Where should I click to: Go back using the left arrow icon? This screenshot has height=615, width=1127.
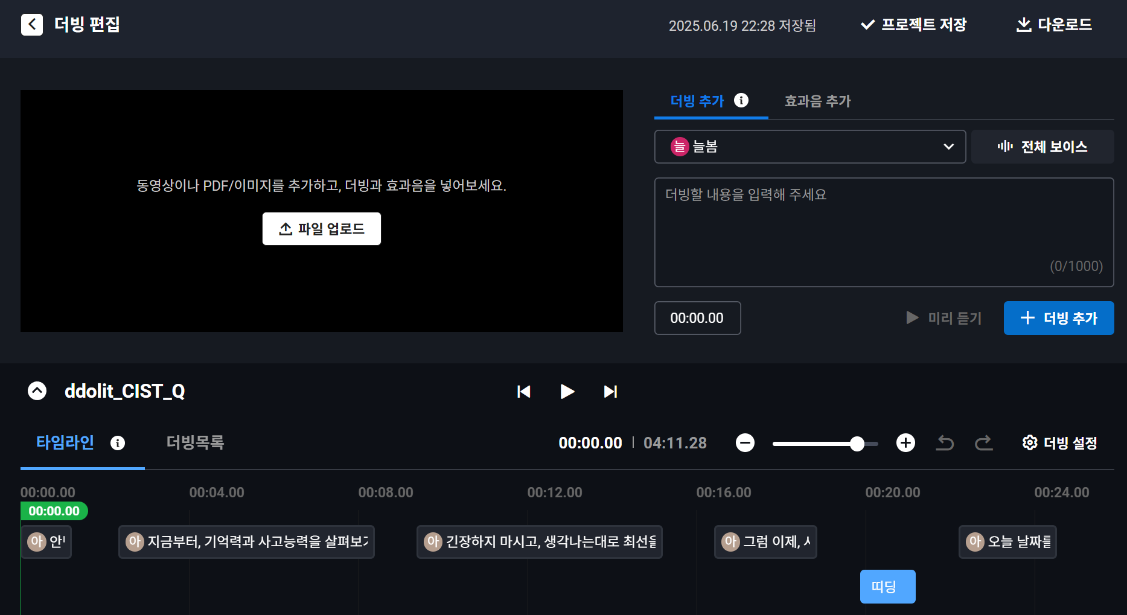[32, 25]
